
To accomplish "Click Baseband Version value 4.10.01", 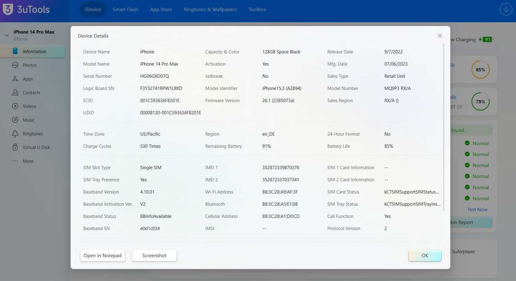I will click(x=147, y=192).
